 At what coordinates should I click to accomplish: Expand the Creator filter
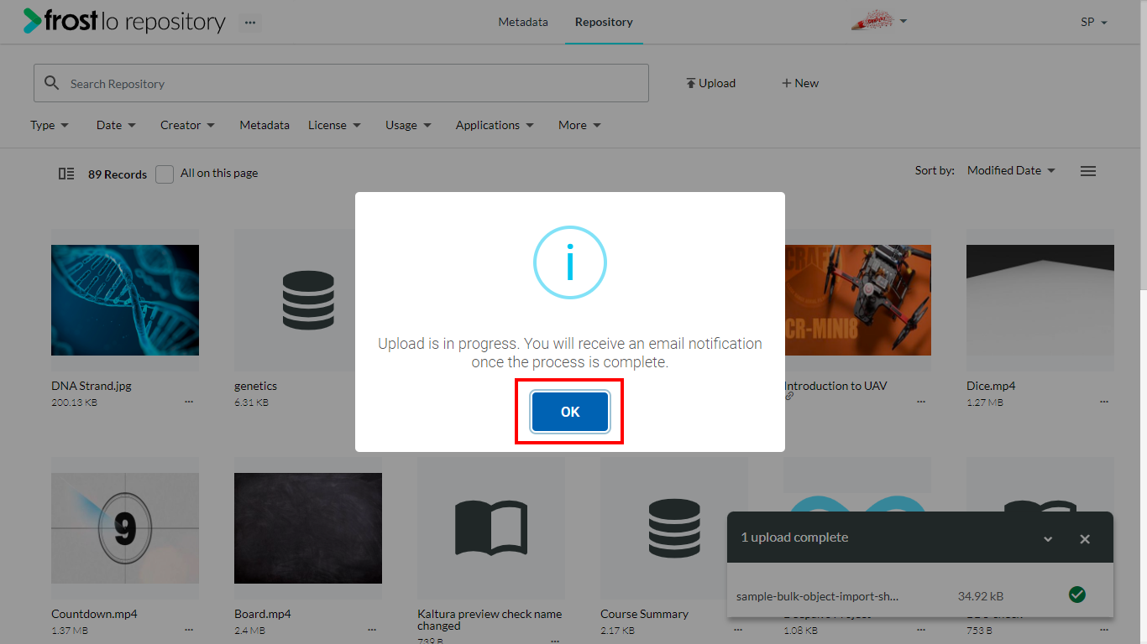point(187,125)
